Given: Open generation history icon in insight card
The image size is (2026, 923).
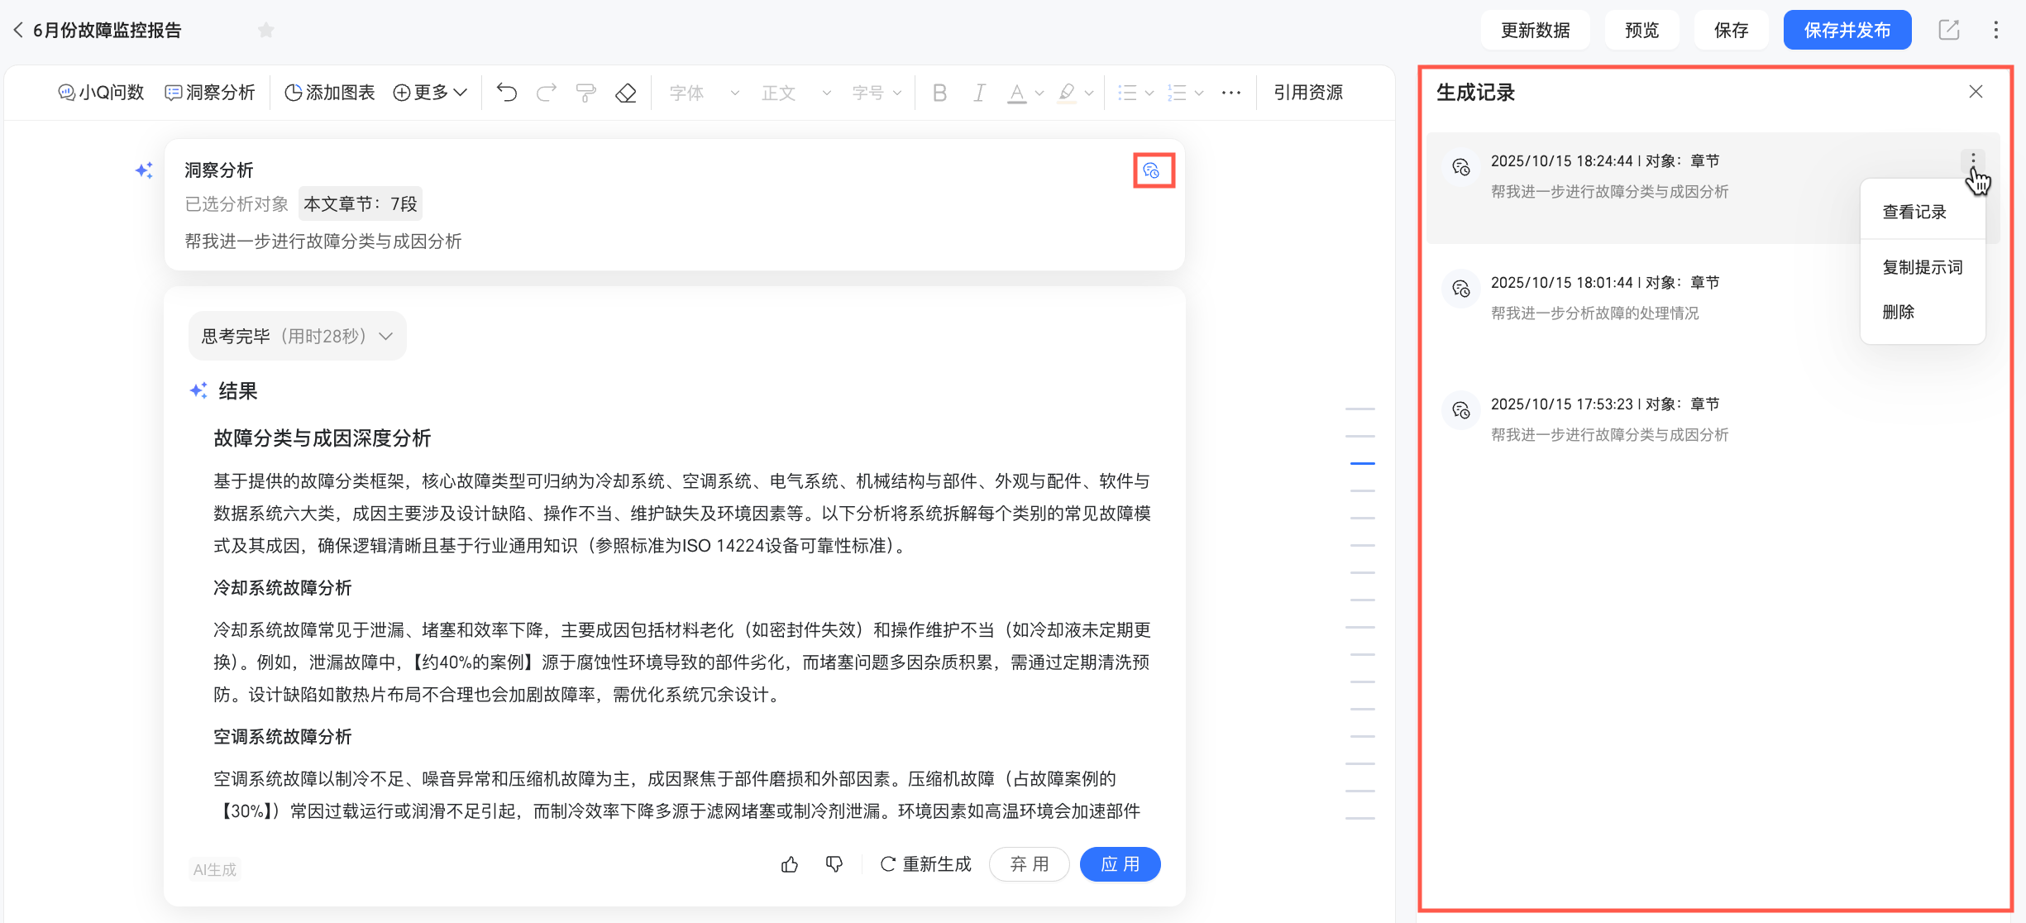Looking at the screenshot, I should pos(1152,171).
